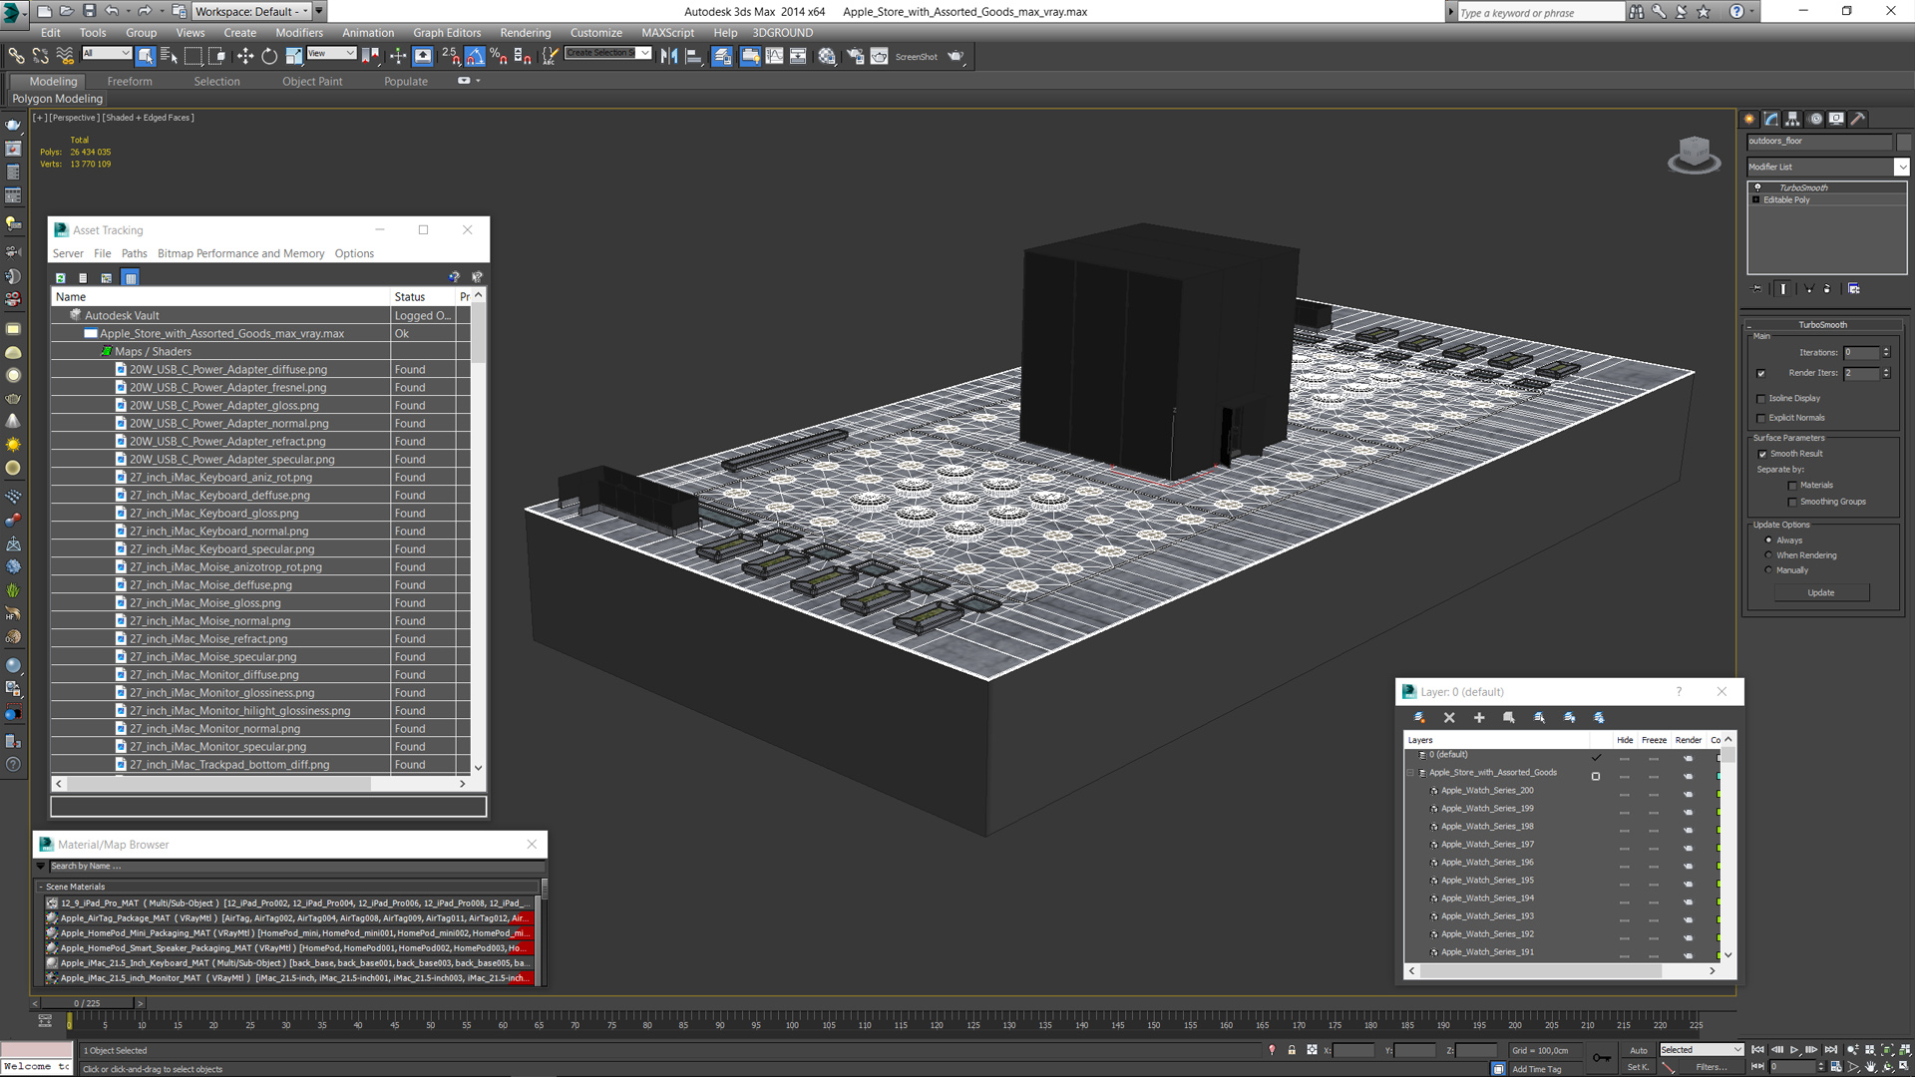Click color swatch next to outdoors_floor name
Image resolution: width=1915 pixels, height=1077 pixels.
(x=1903, y=142)
